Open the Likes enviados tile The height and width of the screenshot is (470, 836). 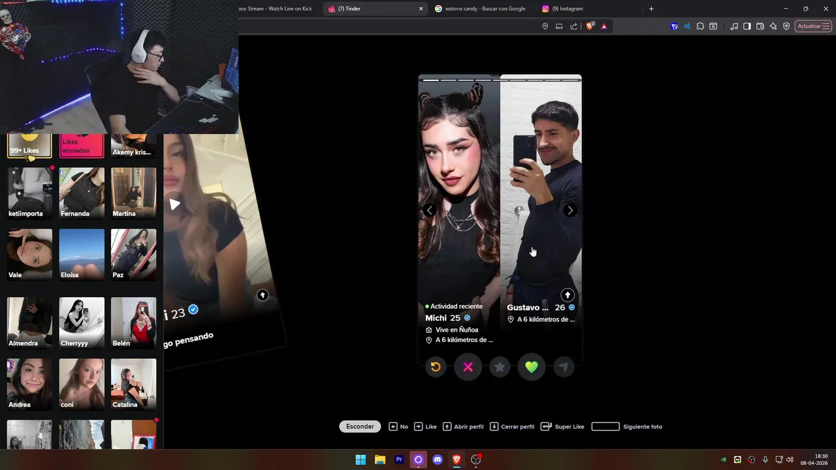click(82, 146)
